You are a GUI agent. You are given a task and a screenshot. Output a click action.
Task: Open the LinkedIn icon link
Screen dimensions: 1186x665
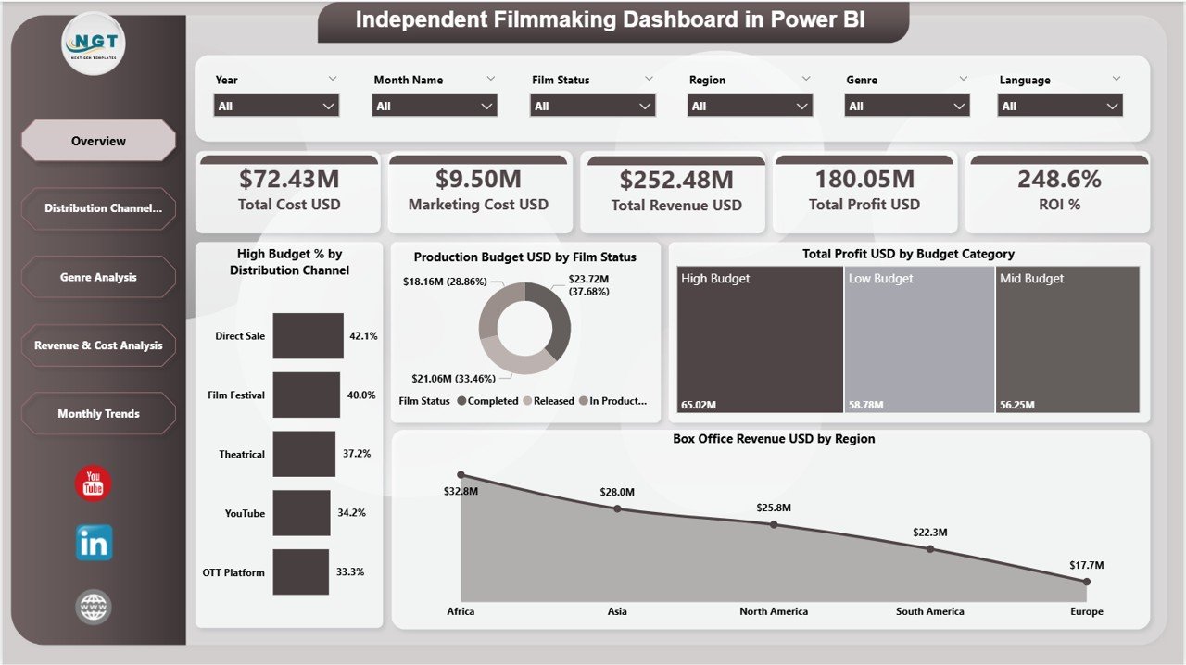tap(93, 544)
